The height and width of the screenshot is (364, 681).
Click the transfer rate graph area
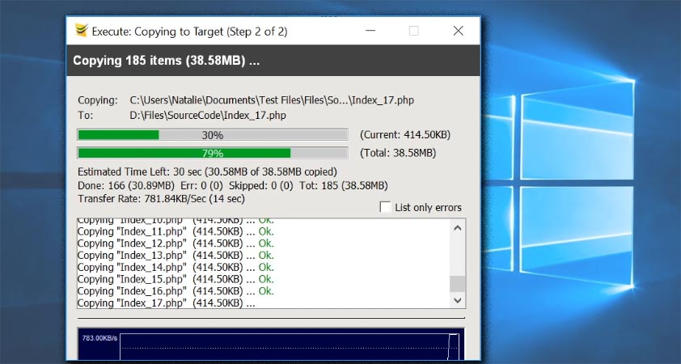pos(271,346)
